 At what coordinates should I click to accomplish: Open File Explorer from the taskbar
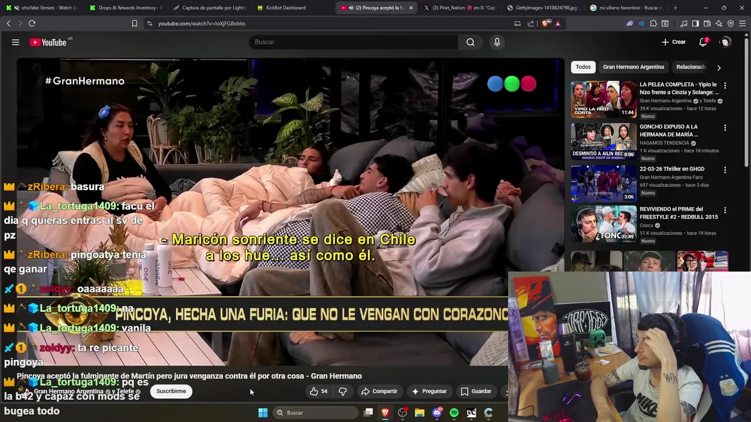point(420,413)
